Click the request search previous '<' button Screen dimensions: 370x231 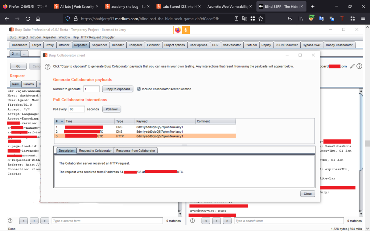click(x=23, y=221)
